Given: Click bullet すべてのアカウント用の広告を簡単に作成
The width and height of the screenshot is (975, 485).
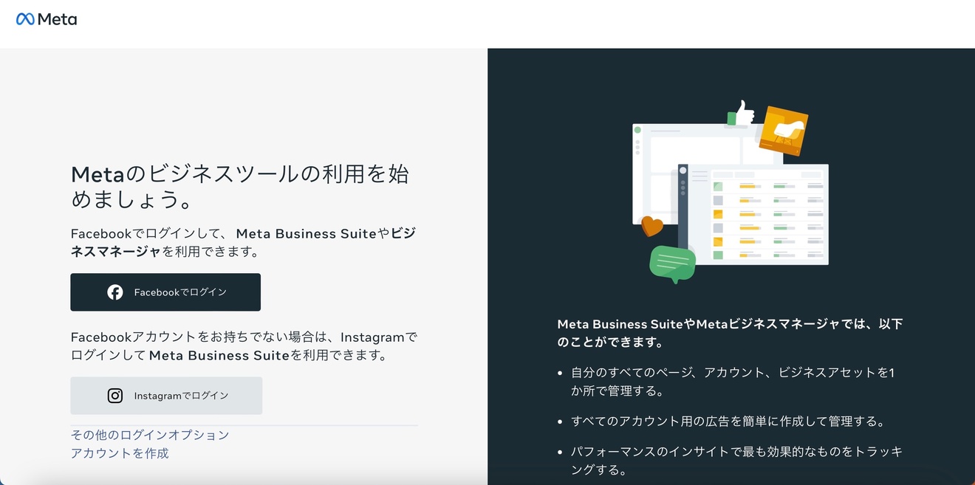Looking at the screenshot, I should tap(728, 422).
